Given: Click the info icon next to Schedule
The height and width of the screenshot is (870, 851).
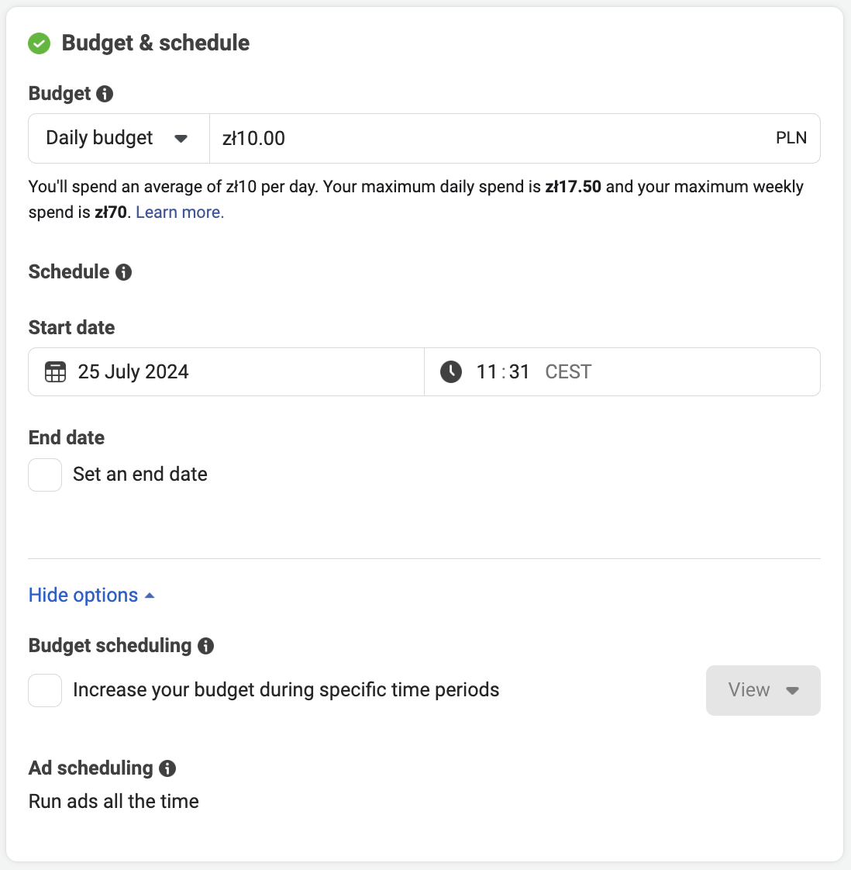Looking at the screenshot, I should point(123,272).
